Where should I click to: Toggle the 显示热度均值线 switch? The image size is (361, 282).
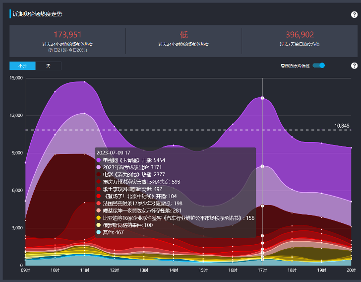319,66
